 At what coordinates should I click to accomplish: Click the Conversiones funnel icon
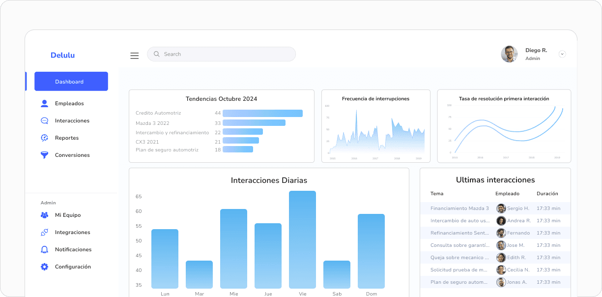click(45, 155)
